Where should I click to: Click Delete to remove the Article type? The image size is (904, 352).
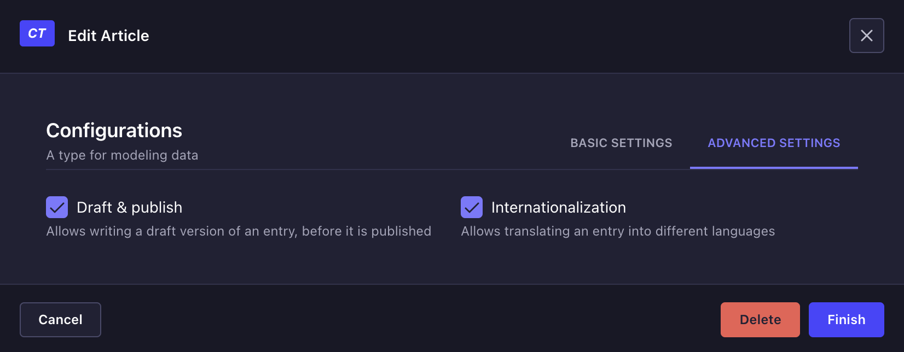pyautogui.click(x=760, y=319)
